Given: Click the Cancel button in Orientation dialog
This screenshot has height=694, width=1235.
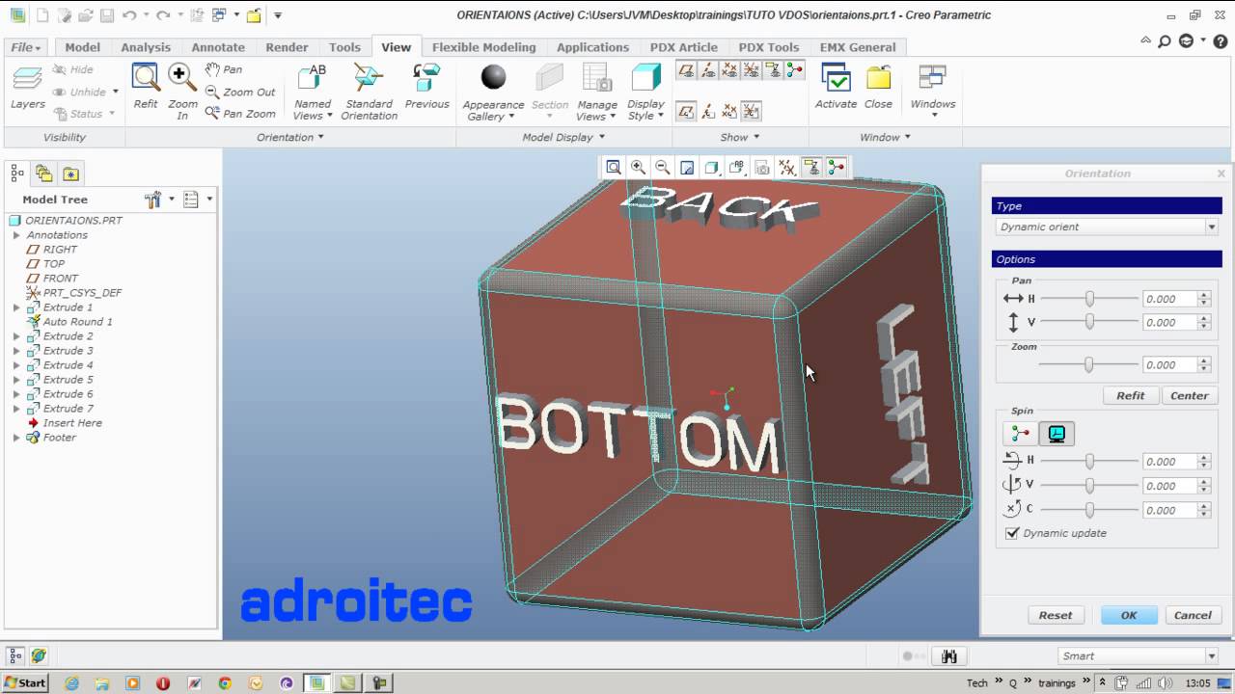Looking at the screenshot, I should pos(1193,615).
